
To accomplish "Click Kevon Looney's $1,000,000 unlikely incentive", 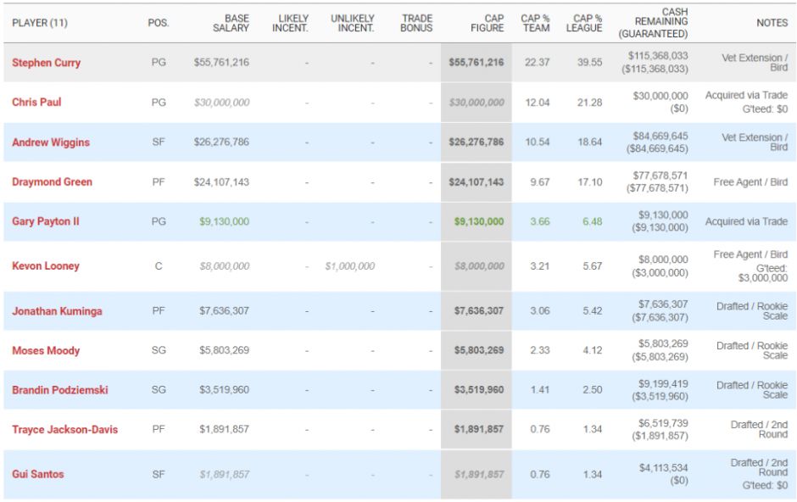I will 349,266.
